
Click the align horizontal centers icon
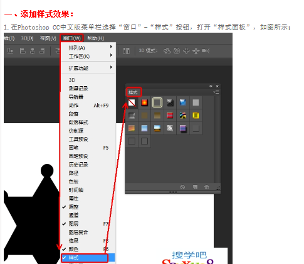pos(33,51)
